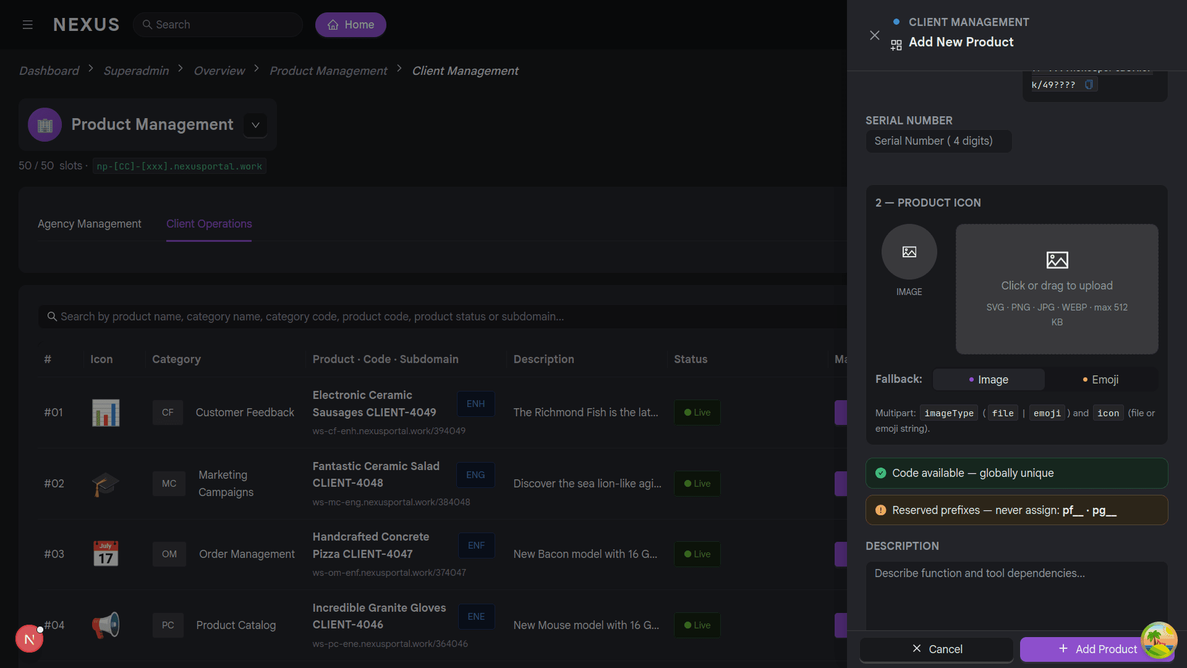
Task: Click the Add New Product grid icon
Action: [x=896, y=45]
